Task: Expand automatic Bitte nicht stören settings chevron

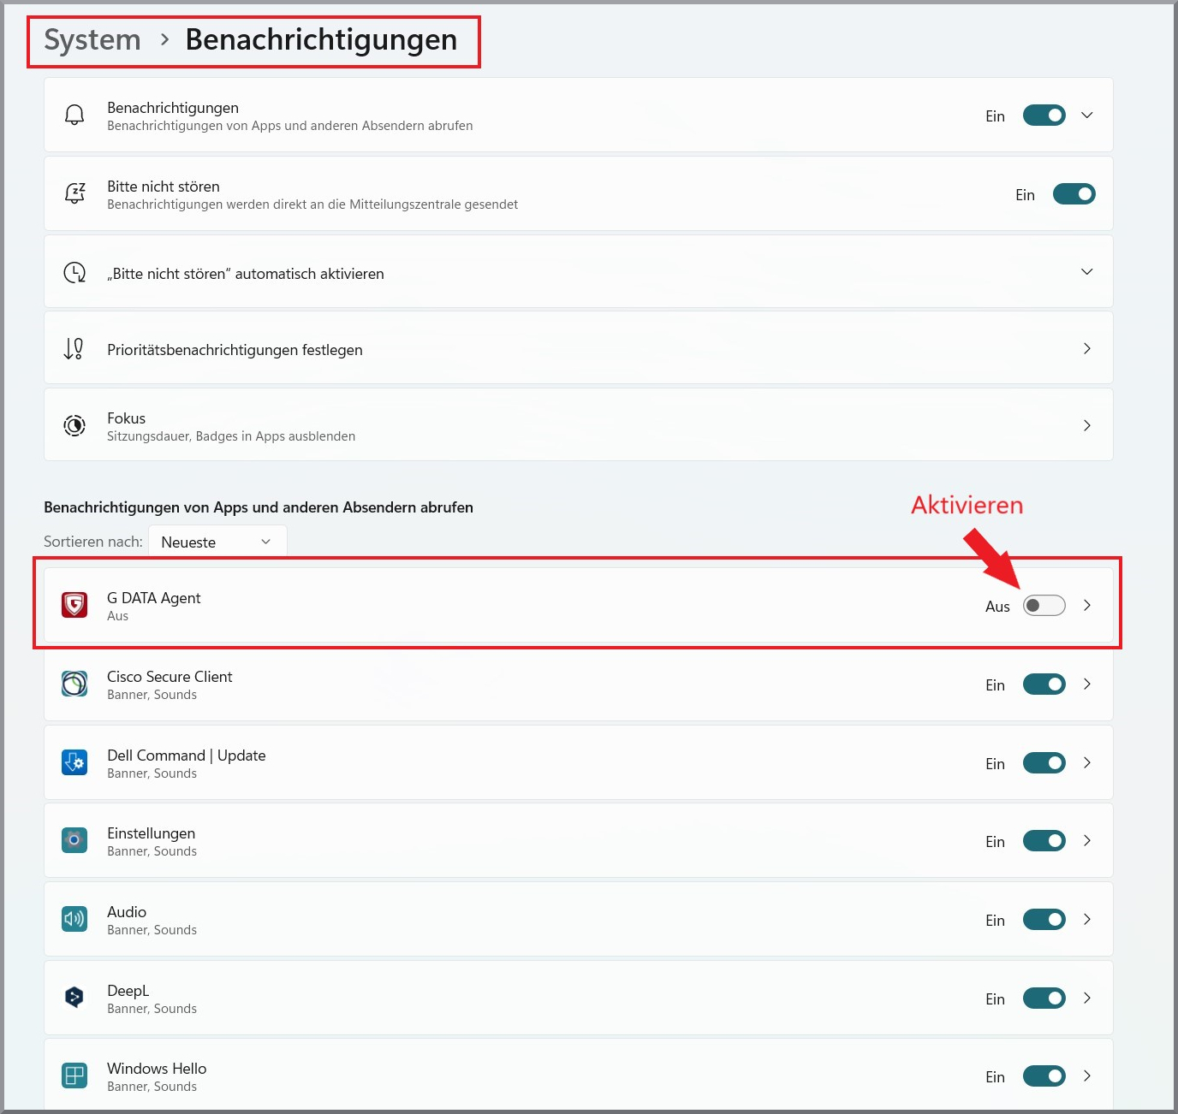Action: click(1087, 272)
